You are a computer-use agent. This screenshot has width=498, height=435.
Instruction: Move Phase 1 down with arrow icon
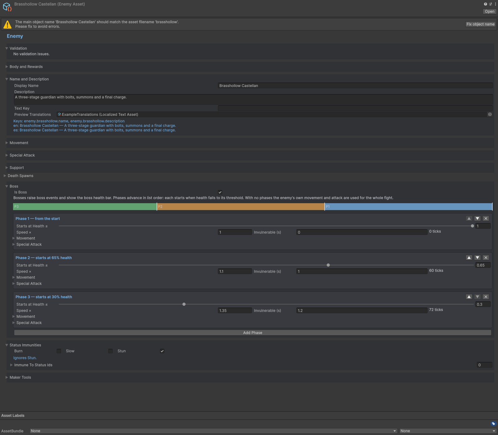click(x=477, y=218)
